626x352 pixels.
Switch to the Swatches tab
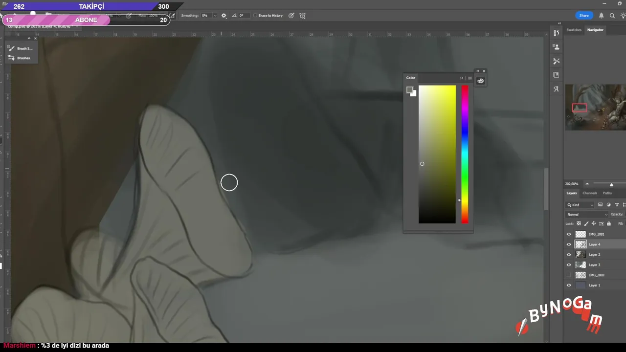click(574, 30)
